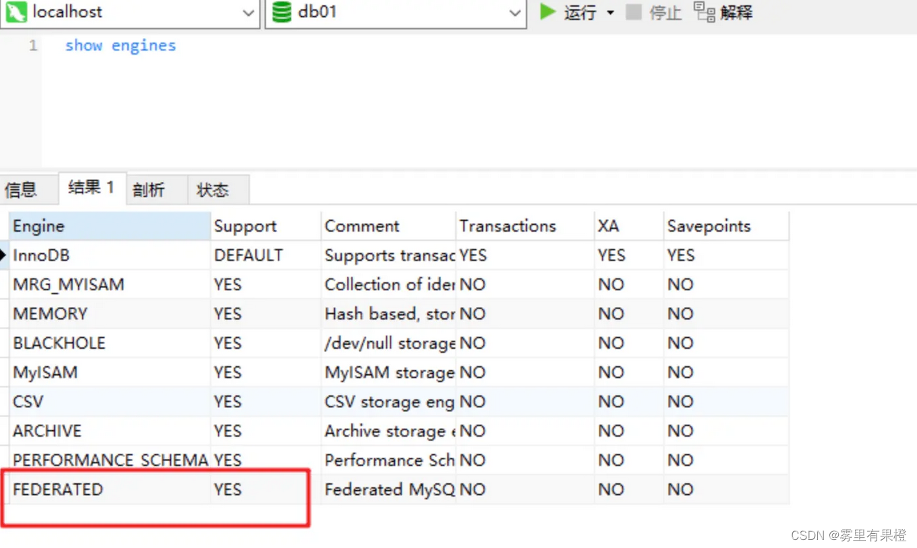This screenshot has width=917, height=548.
Task: Click the 'CSV storage eng' comment cell
Action: coord(389,402)
